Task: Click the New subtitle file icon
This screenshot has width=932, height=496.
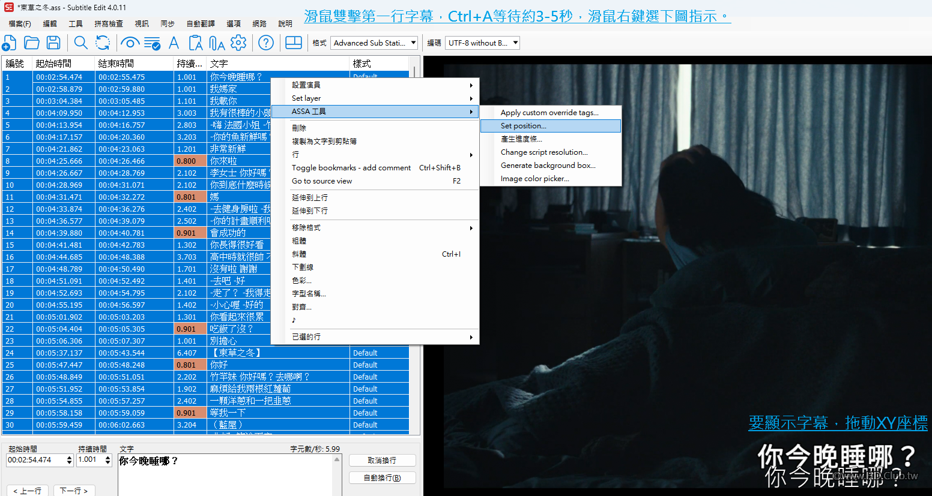Action: [x=10, y=43]
